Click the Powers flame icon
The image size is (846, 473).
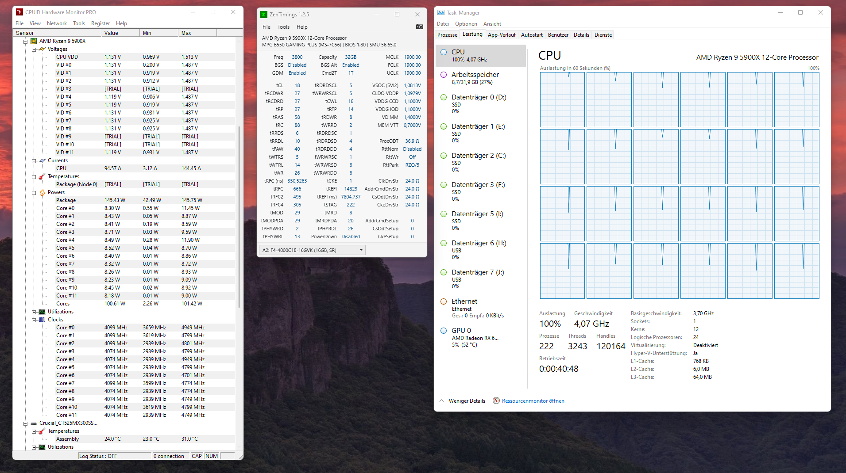[x=42, y=192]
